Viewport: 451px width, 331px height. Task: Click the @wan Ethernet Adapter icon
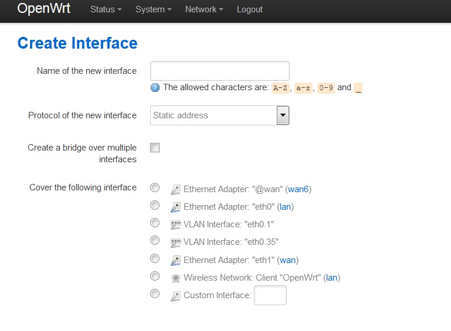pyautogui.click(x=175, y=189)
